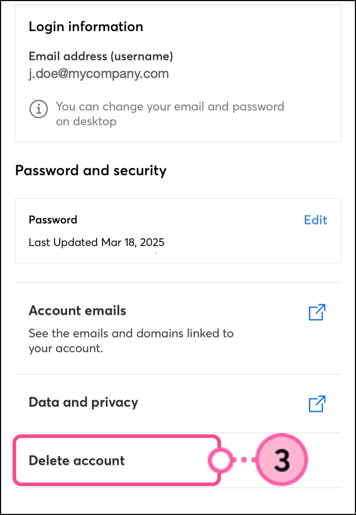The image size is (356, 515).
Task: Select the Delete account option
Action: coord(77,460)
